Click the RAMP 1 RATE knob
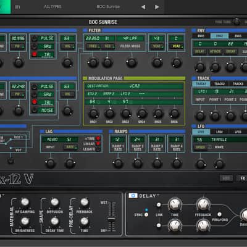 118,164
